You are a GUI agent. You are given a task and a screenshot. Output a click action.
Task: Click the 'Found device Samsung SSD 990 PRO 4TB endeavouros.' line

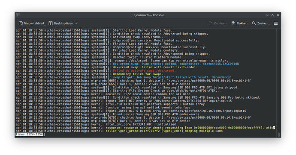pos(108,114)
